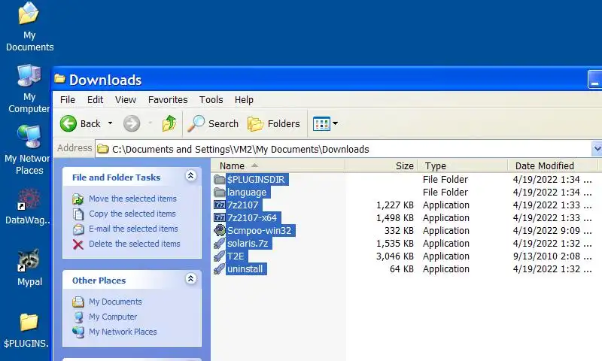This screenshot has width=602, height=361.
Task: Click the e-mail envelope icon in tasks panel
Action: pos(78,229)
